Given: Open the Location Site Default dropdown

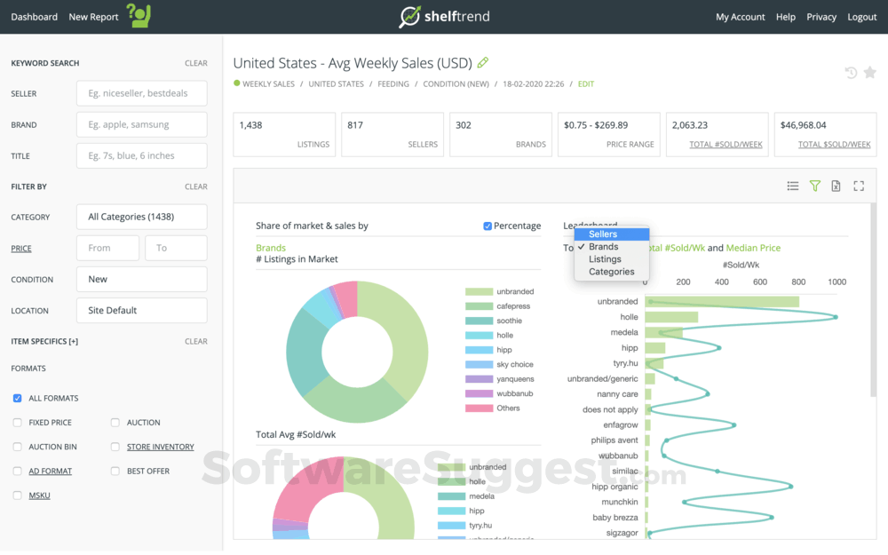Looking at the screenshot, I should point(141,311).
